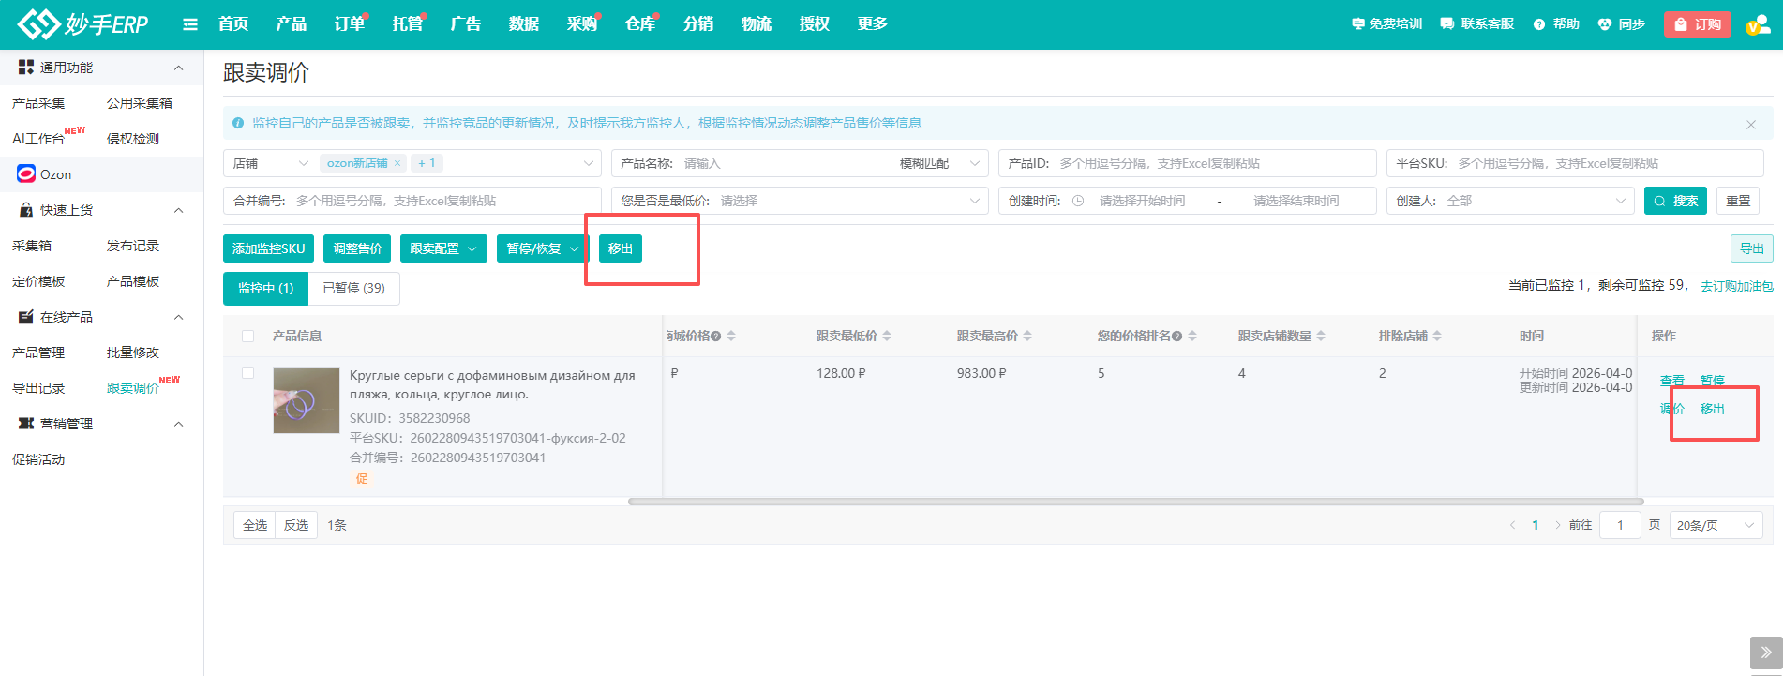
Task: Sort by 跟卖最低价 column
Action: pyautogui.click(x=887, y=336)
